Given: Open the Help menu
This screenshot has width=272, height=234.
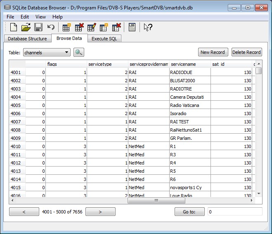Looking at the screenshot, I should click(57, 17).
